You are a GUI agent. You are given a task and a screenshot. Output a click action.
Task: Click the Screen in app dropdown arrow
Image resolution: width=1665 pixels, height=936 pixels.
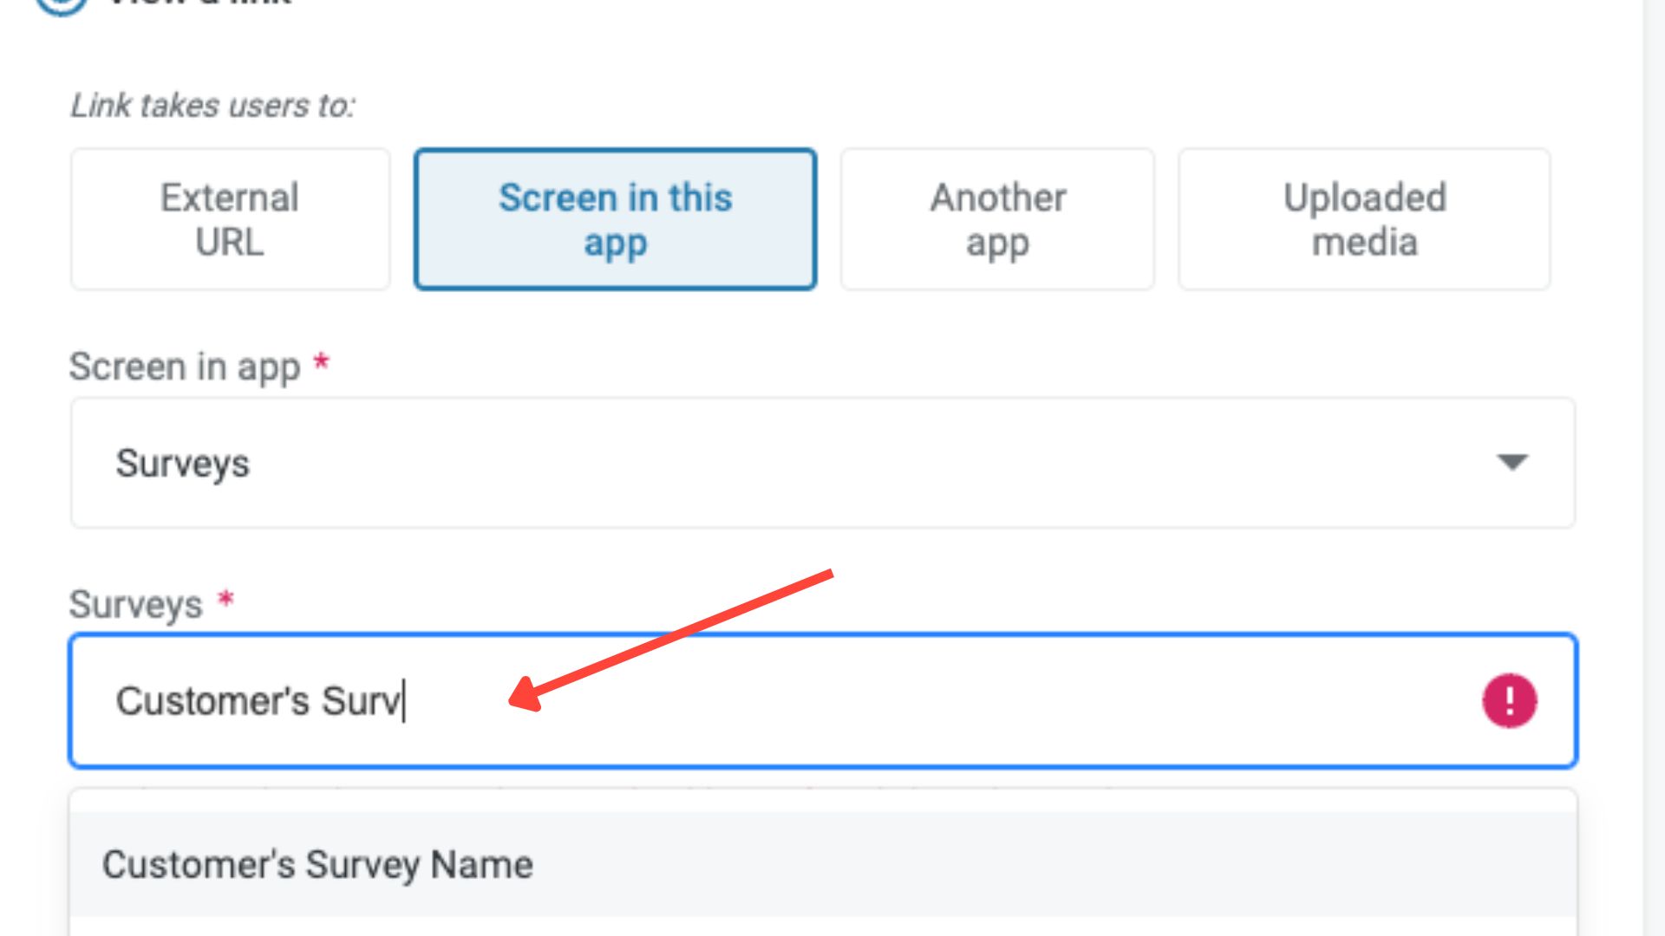[1512, 462]
